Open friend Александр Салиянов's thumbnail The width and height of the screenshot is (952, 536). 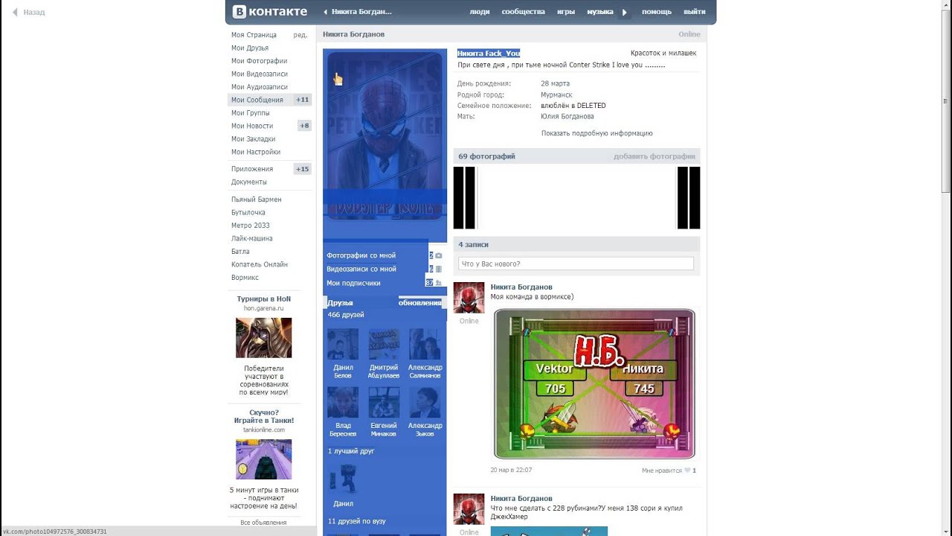[x=425, y=345]
